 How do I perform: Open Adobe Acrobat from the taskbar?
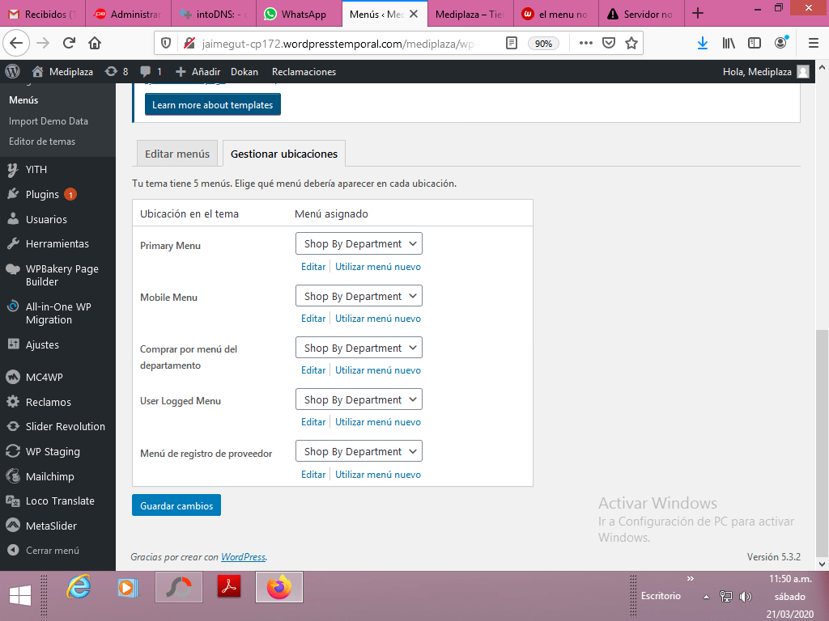click(229, 587)
